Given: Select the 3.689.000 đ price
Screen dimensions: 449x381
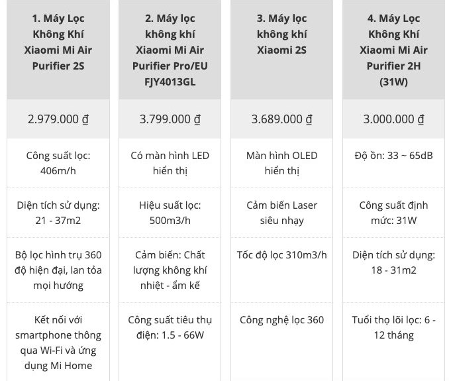Looking at the screenshot, I should (x=281, y=119).
